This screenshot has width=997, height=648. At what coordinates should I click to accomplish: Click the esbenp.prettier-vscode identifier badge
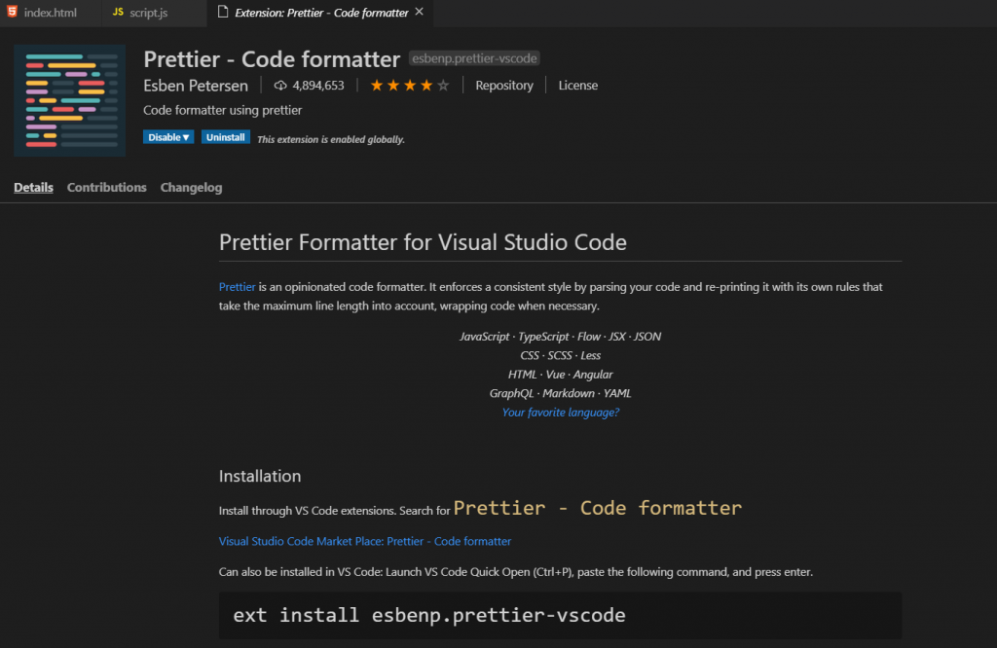pyautogui.click(x=474, y=58)
